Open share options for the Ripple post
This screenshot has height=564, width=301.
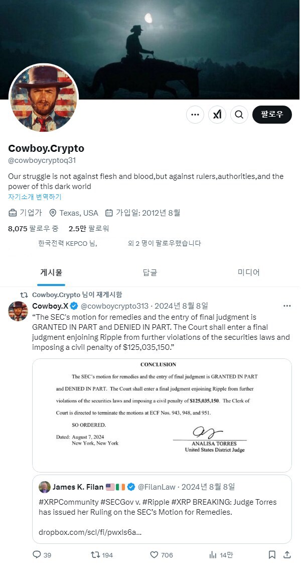[x=287, y=555]
